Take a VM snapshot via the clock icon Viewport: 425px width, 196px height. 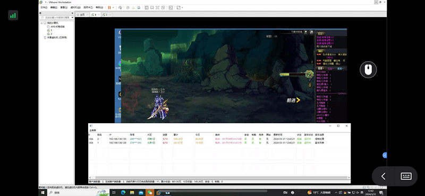click(128, 7)
